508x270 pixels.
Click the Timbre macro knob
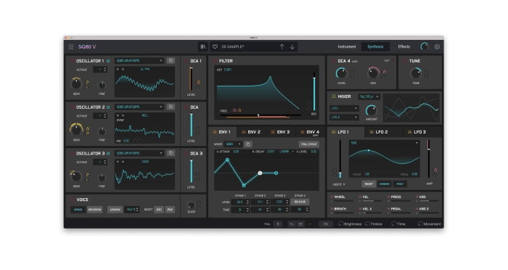pyautogui.click(x=367, y=224)
